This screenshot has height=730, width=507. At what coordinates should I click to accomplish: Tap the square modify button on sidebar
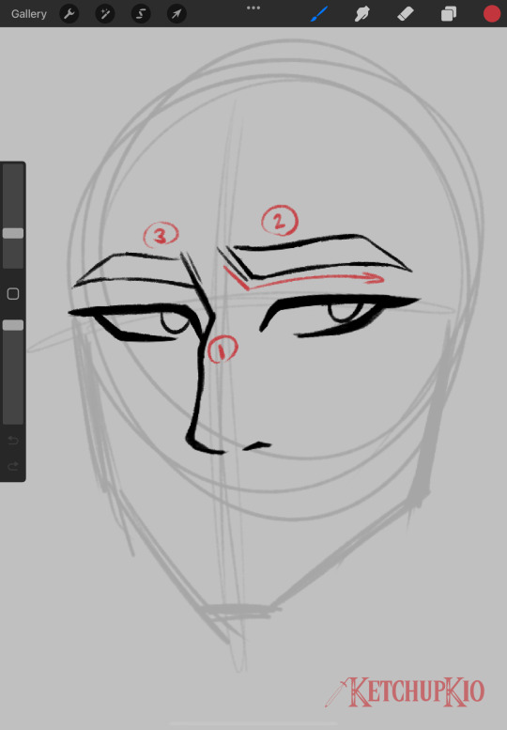[x=13, y=294]
